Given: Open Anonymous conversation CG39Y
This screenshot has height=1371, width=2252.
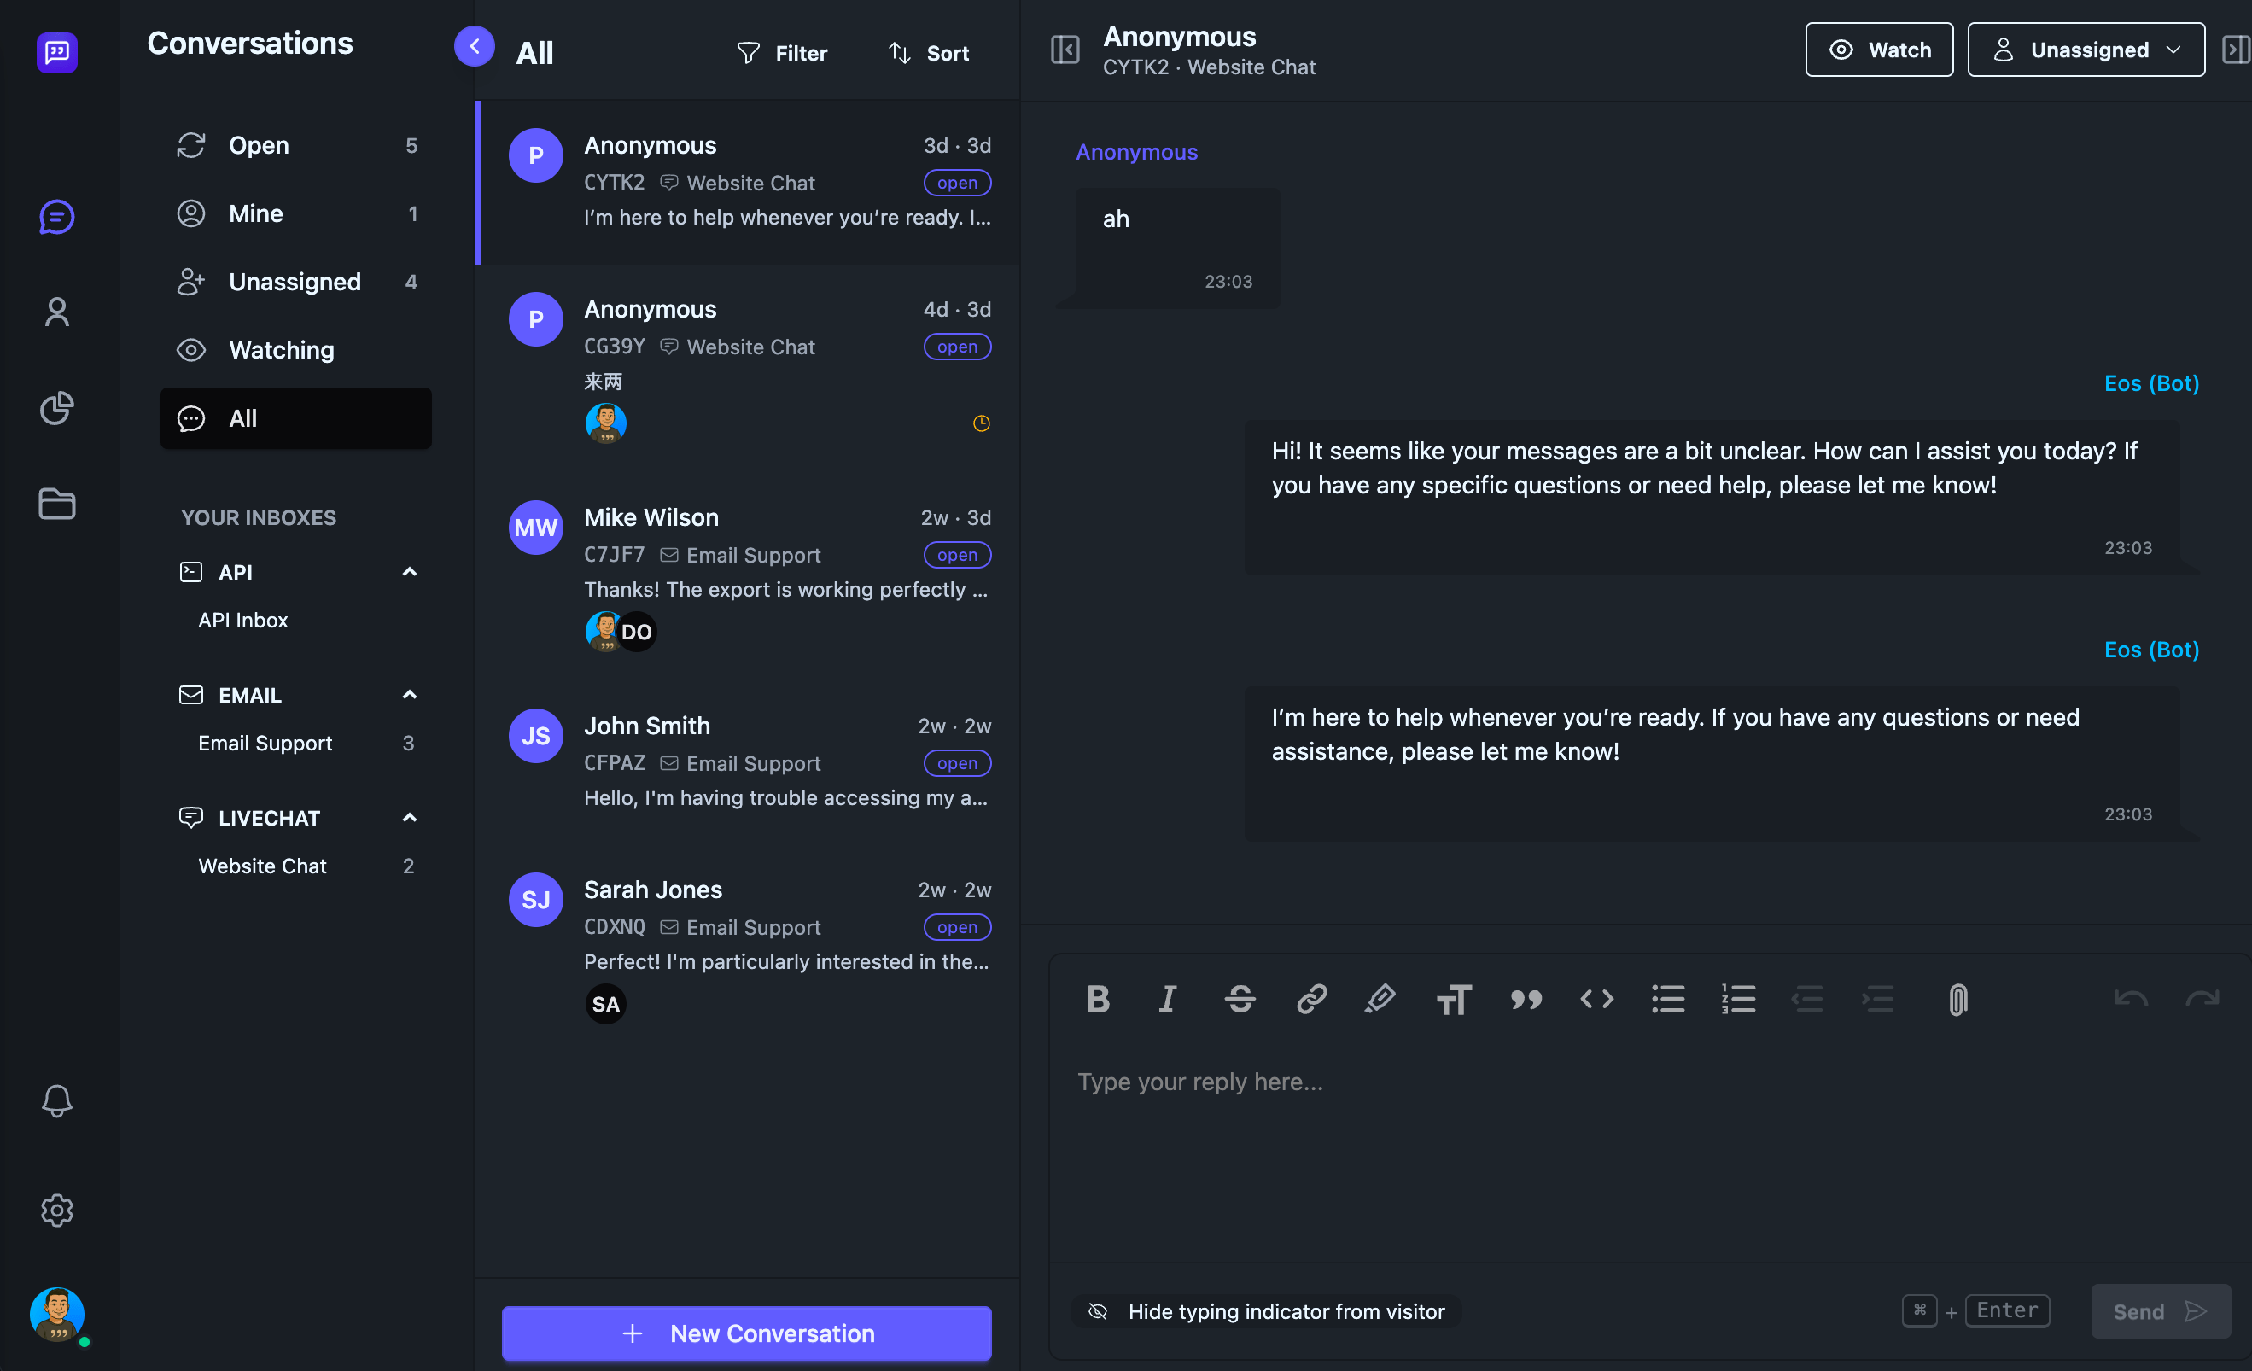Looking at the screenshot, I should (x=748, y=368).
